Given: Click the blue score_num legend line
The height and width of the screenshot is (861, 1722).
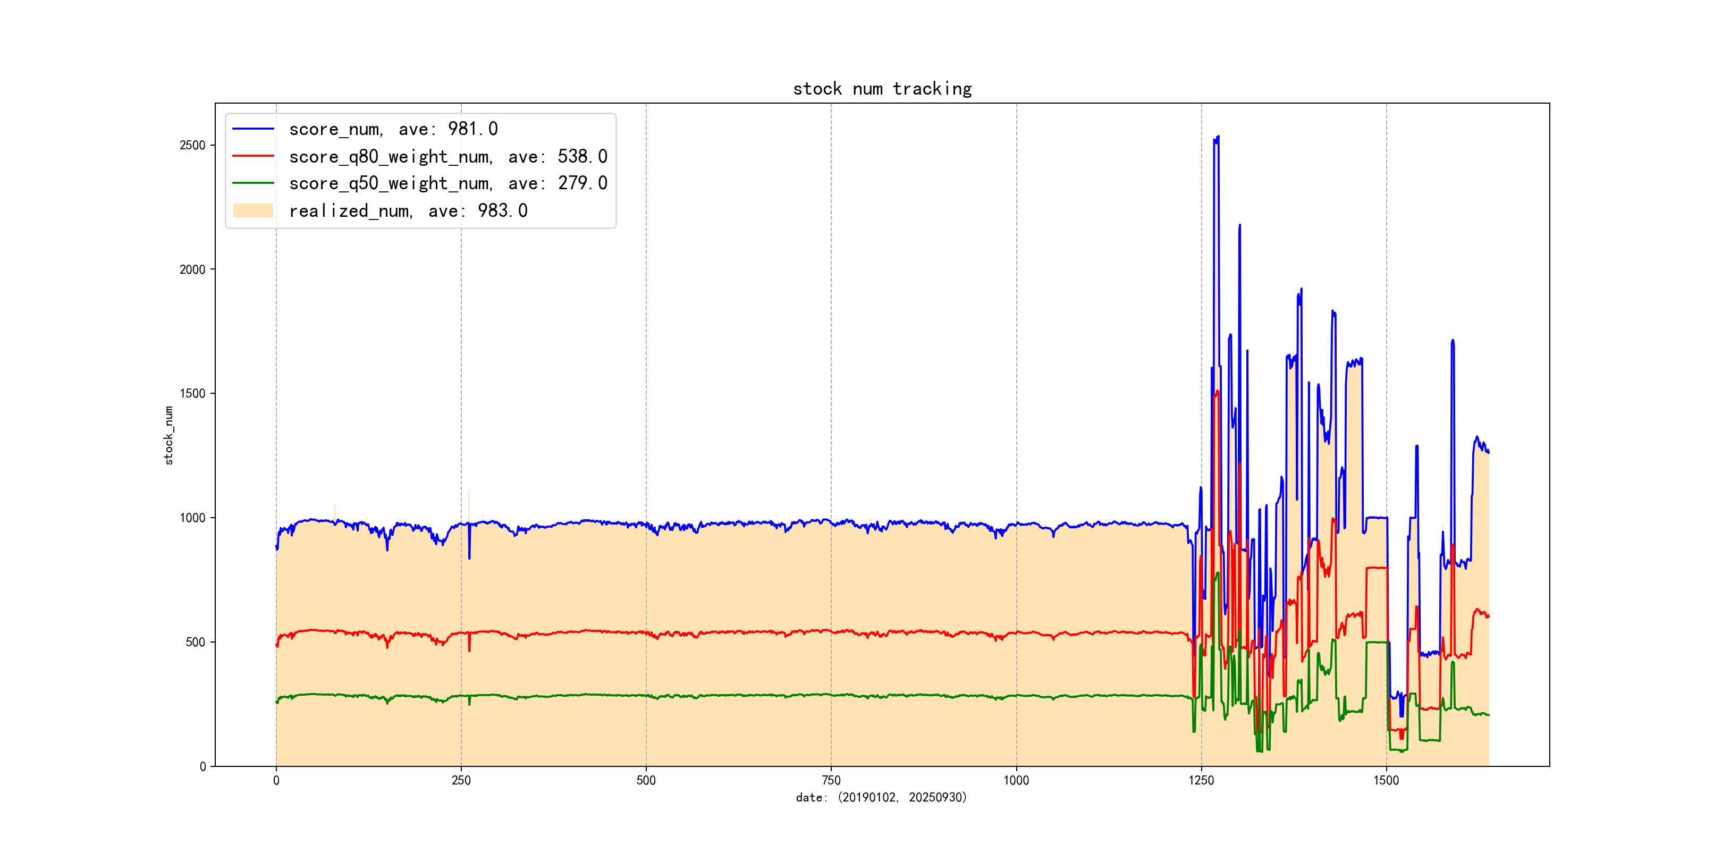Looking at the screenshot, I should coord(252,128).
